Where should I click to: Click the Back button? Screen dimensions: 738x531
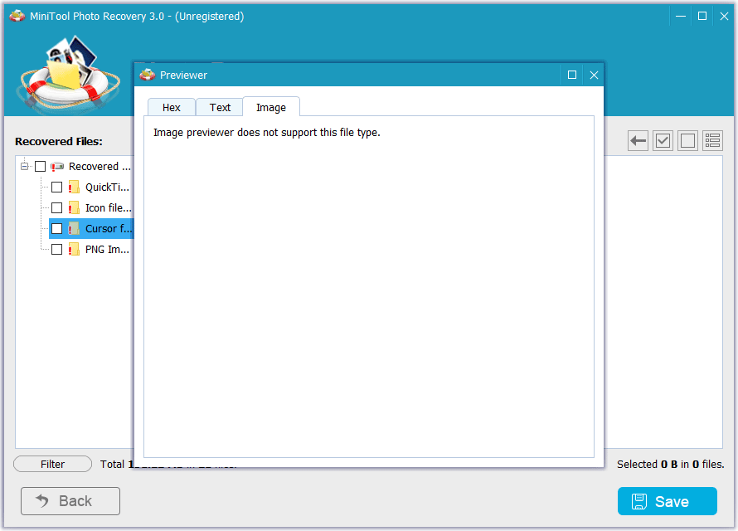pos(70,501)
